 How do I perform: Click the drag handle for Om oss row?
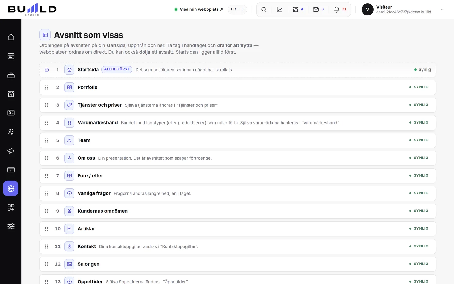(x=47, y=158)
